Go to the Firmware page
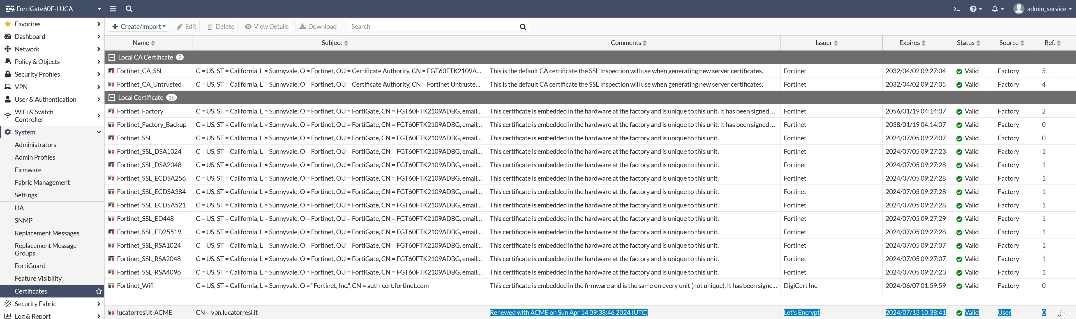1076x319 pixels. 28,170
